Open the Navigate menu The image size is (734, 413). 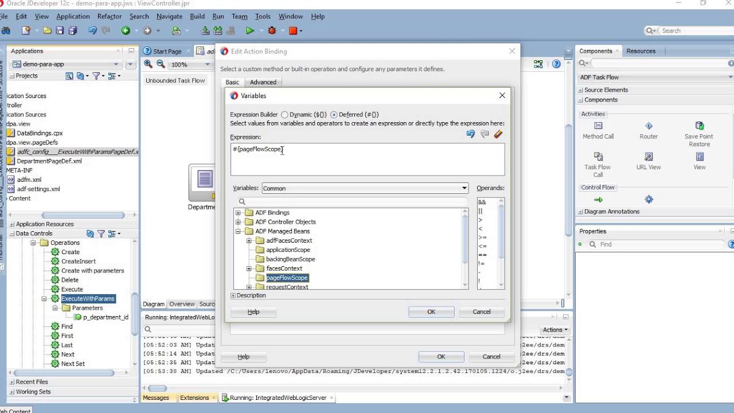tap(169, 17)
